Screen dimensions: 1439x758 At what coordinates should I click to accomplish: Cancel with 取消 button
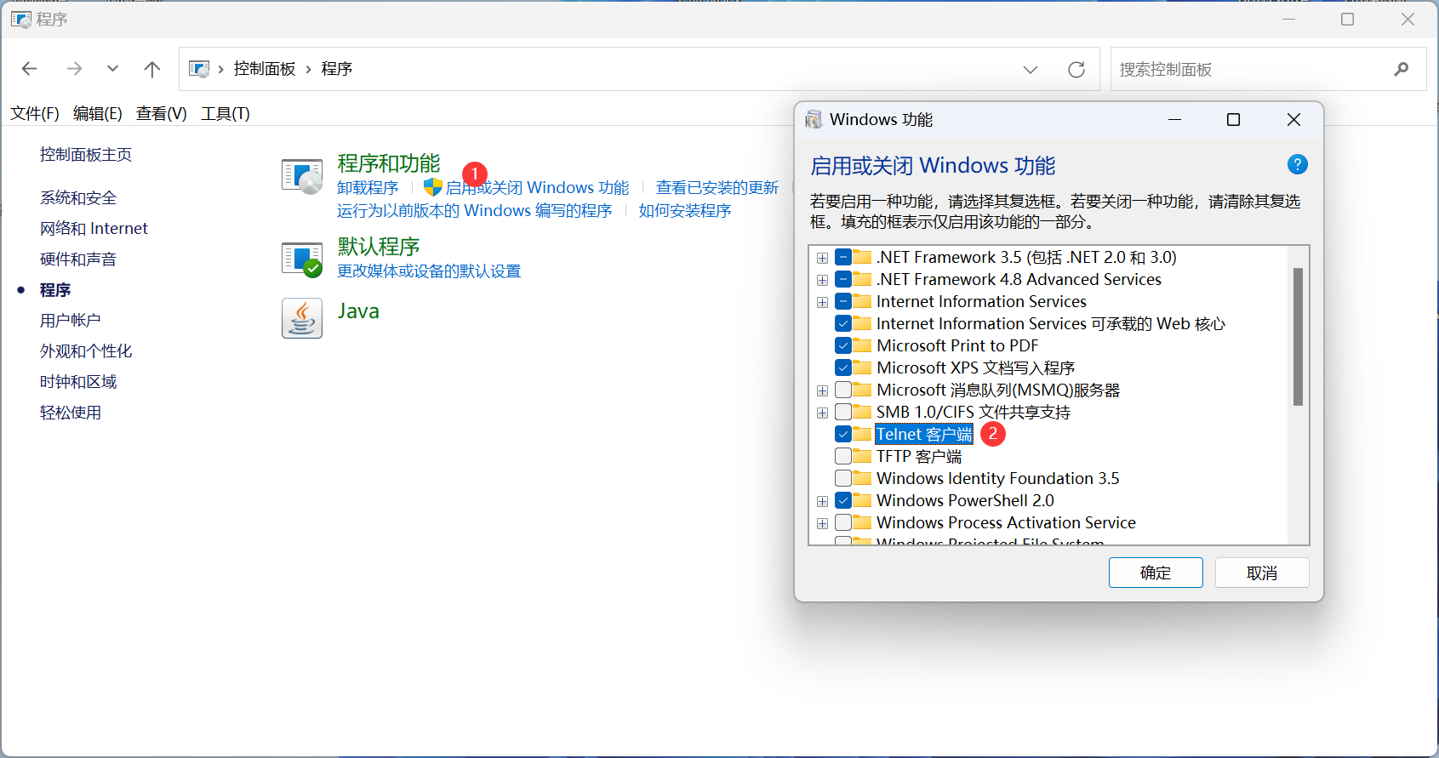pos(1262,573)
